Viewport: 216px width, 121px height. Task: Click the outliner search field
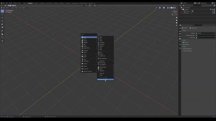click(196, 5)
